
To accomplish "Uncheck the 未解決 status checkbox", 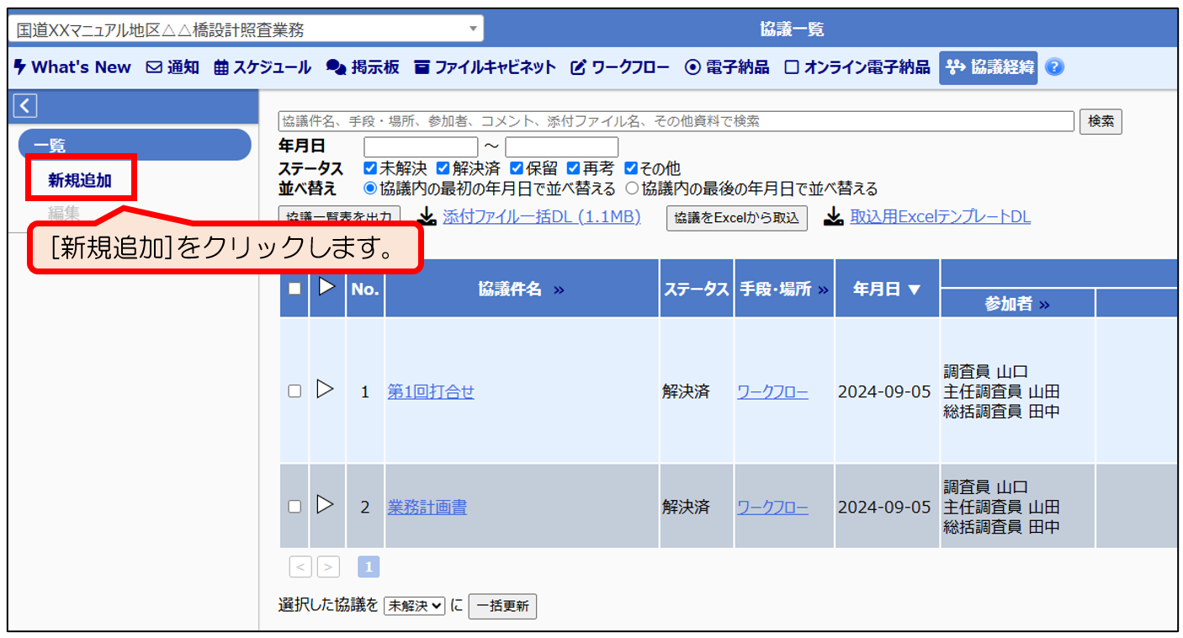I will click(x=371, y=168).
